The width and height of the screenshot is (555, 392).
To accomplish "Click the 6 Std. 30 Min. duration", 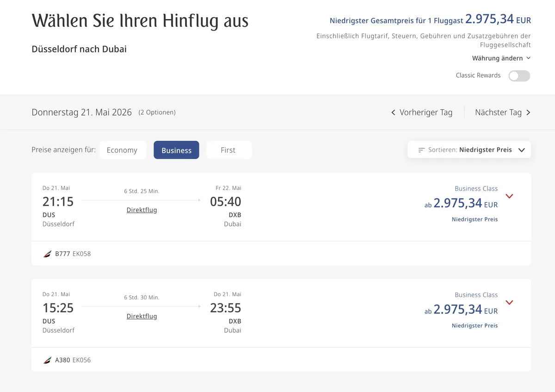I will 142,298.
